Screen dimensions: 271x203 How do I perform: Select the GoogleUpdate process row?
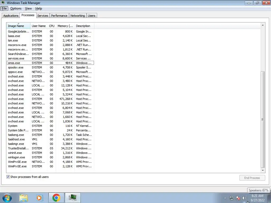pos(50,31)
